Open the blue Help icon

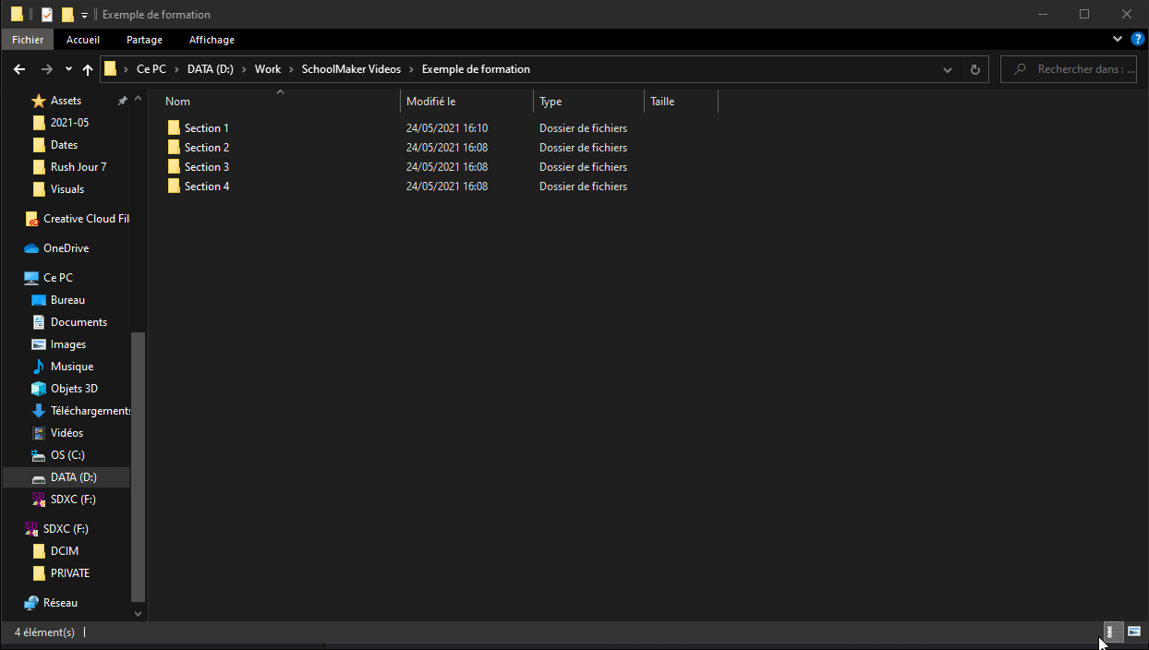[1137, 39]
